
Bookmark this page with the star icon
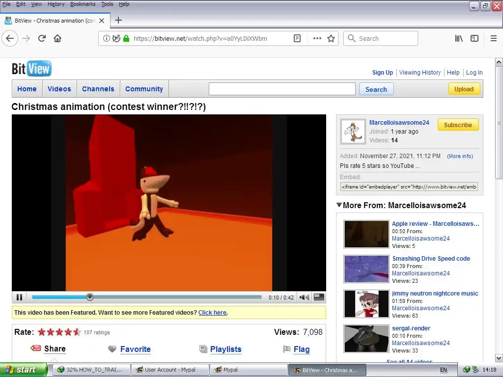coord(331,38)
